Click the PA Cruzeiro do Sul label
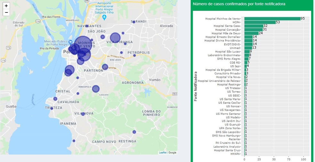The image size is (315, 162). [x=228, y=143]
